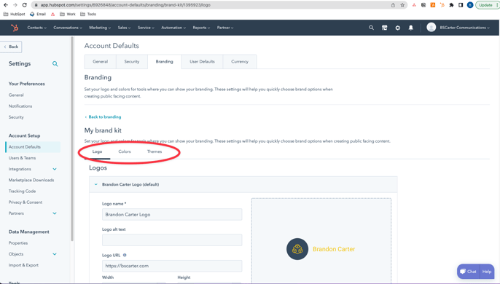Viewport: 500px width, 284px height.
Task: Click the Logo URL info icon
Action: tap(125, 255)
